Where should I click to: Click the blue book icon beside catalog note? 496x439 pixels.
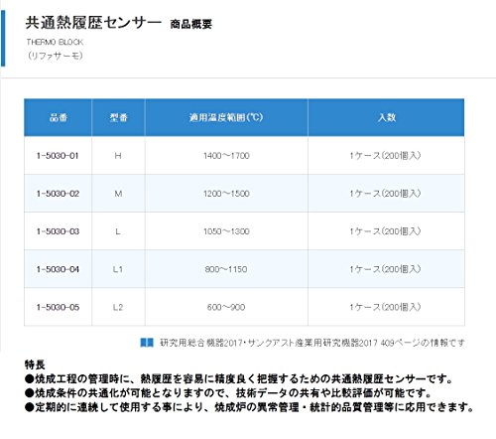(147, 343)
